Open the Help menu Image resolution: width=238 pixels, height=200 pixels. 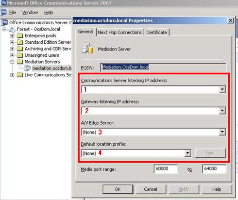coord(49,13)
